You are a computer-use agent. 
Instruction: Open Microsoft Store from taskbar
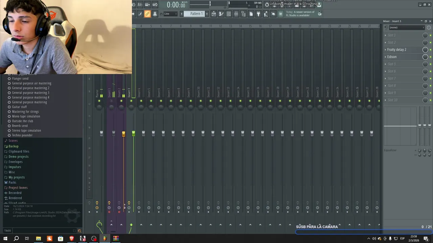pyautogui.click(x=61, y=239)
